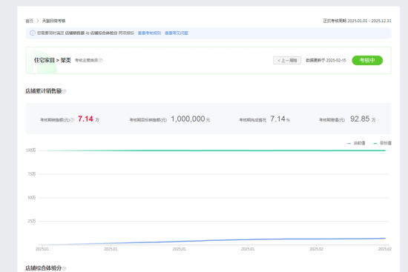Go to the previous period with 上一期间 button
The width and height of the screenshot is (408, 272).
[287, 60]
